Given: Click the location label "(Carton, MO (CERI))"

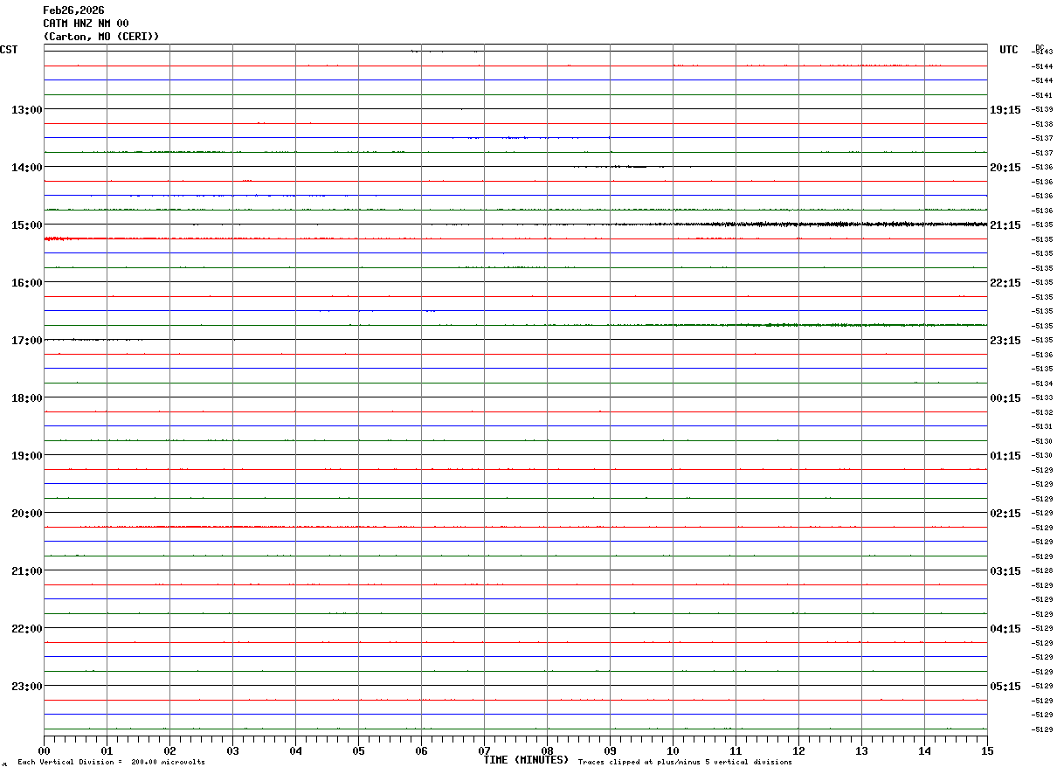Looking at the screenshot, I should point(101,37).
